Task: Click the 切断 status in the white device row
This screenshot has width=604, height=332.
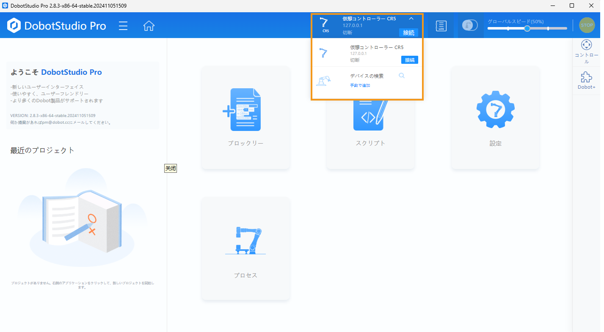Action: [x=355, y=60]
